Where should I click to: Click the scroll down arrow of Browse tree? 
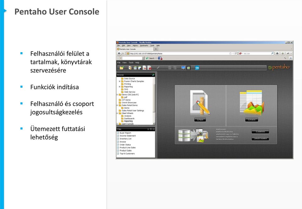(154, 124)
